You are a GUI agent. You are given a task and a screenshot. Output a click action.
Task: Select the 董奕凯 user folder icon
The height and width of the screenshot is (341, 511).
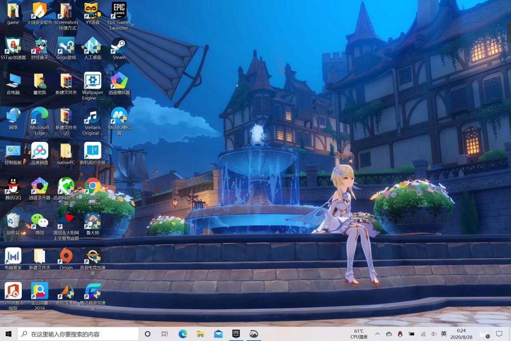coord(40,84)
